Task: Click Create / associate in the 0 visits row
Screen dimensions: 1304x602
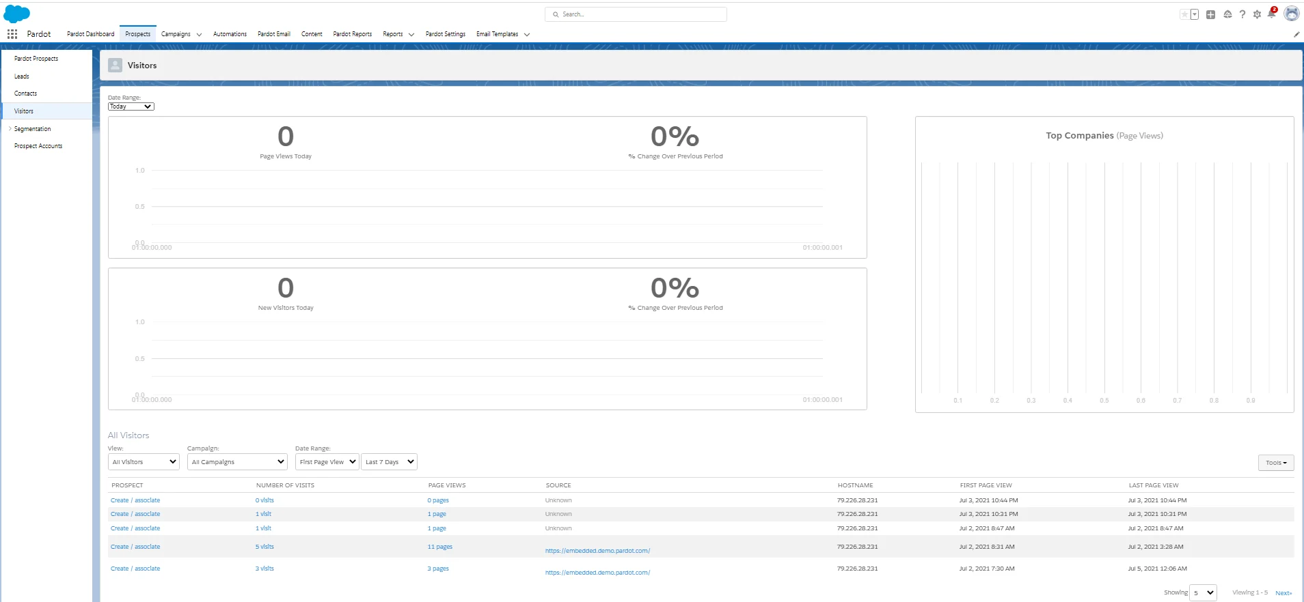Action: [x=135, y=500]
